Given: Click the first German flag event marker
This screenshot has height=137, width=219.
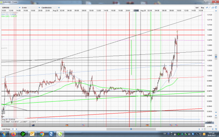Looking at the screenshot, I should (67, 125).
